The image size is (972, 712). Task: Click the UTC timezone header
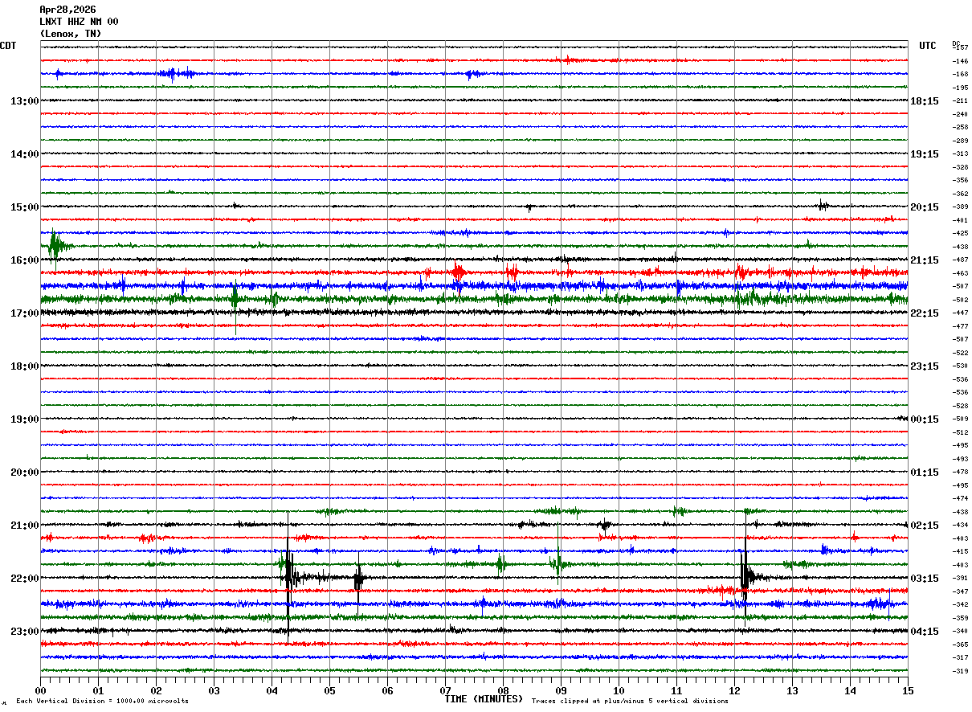coord(928,46)
